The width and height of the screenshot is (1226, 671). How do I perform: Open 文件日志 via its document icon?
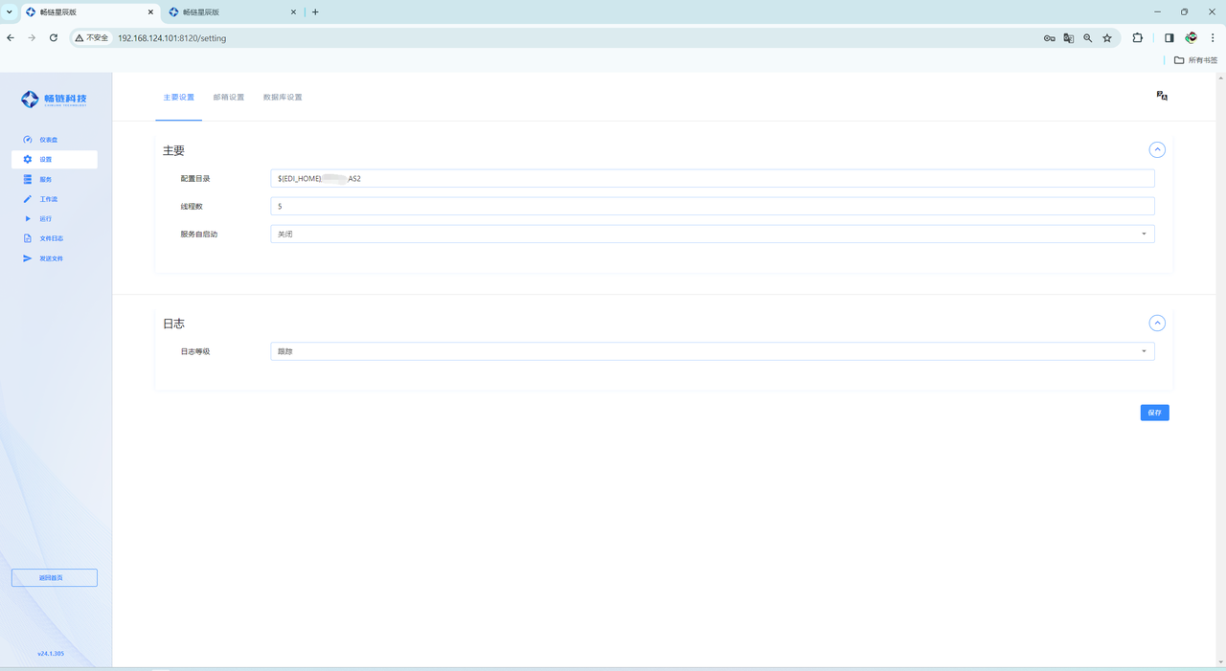(28, 238)
